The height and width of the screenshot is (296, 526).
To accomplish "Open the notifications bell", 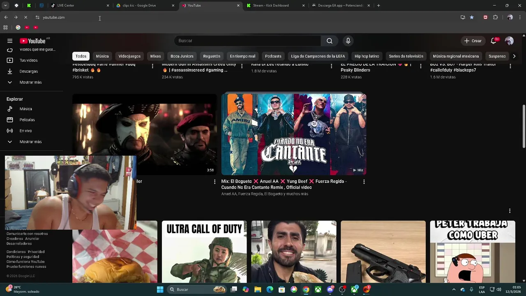I will (x=494, y=41).
